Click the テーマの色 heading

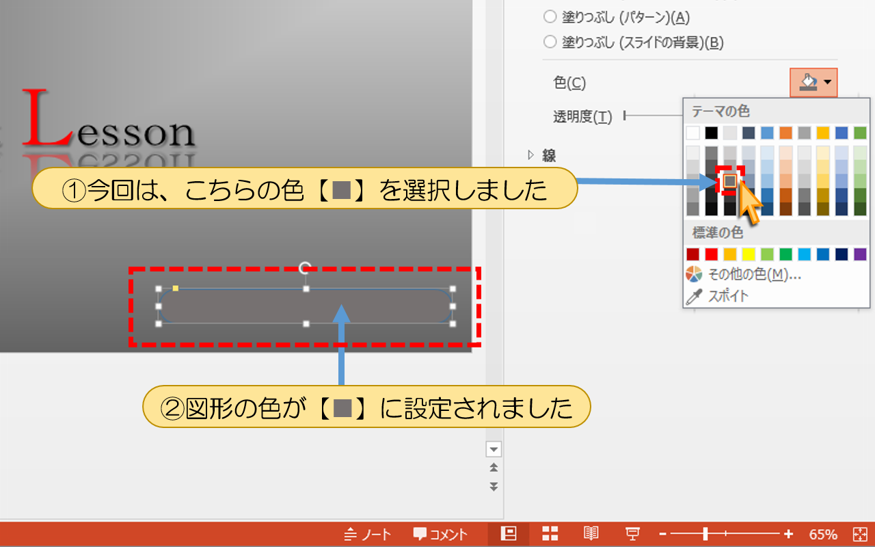click(x=721, y=111)
